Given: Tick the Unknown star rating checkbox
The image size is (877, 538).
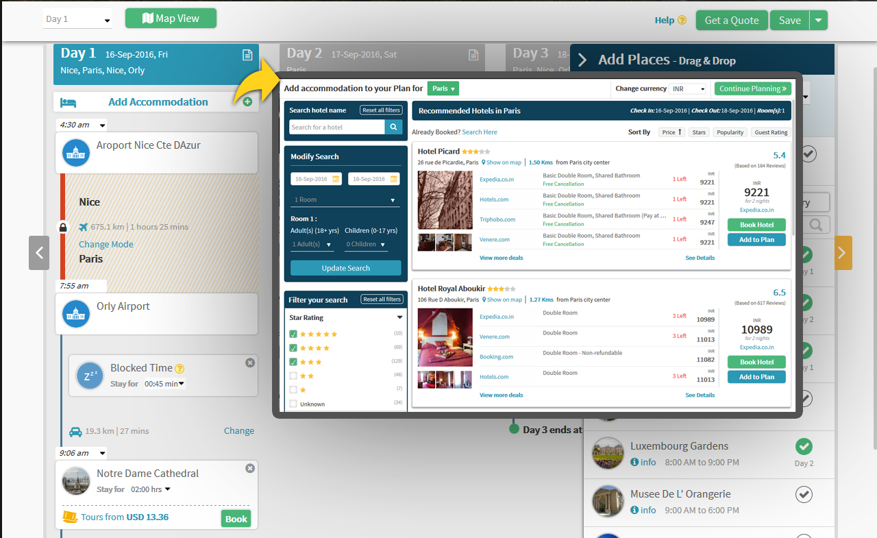Looking at the screenshot, I should pos(293,404).
